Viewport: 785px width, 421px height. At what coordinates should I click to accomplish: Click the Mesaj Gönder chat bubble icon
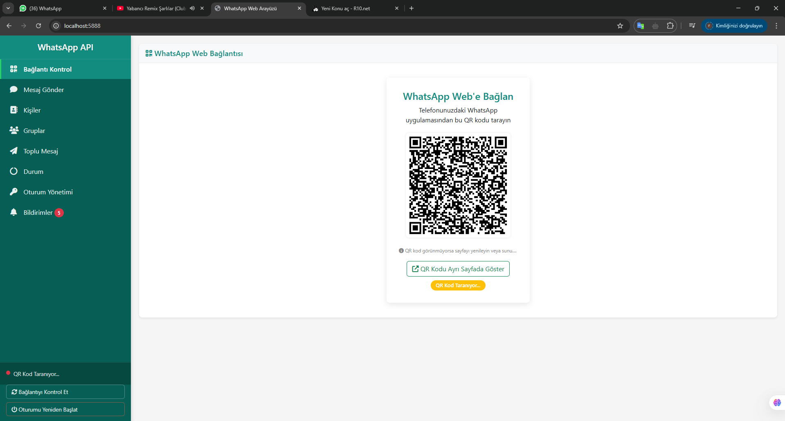coord(14,89)
